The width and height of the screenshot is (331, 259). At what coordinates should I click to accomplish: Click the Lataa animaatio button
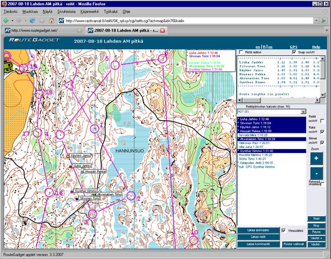click(258, 230)
